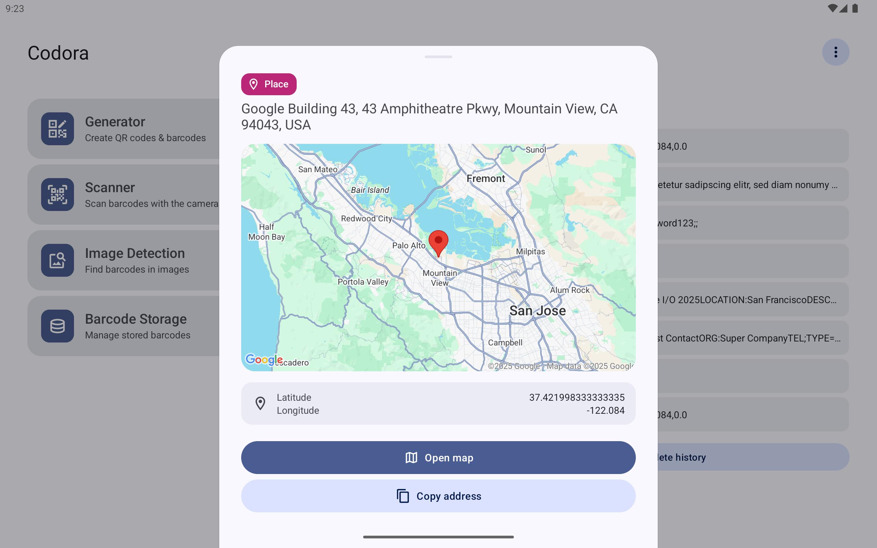
Task: Click the Google logo on map
Action: click(x=263, y=360)
